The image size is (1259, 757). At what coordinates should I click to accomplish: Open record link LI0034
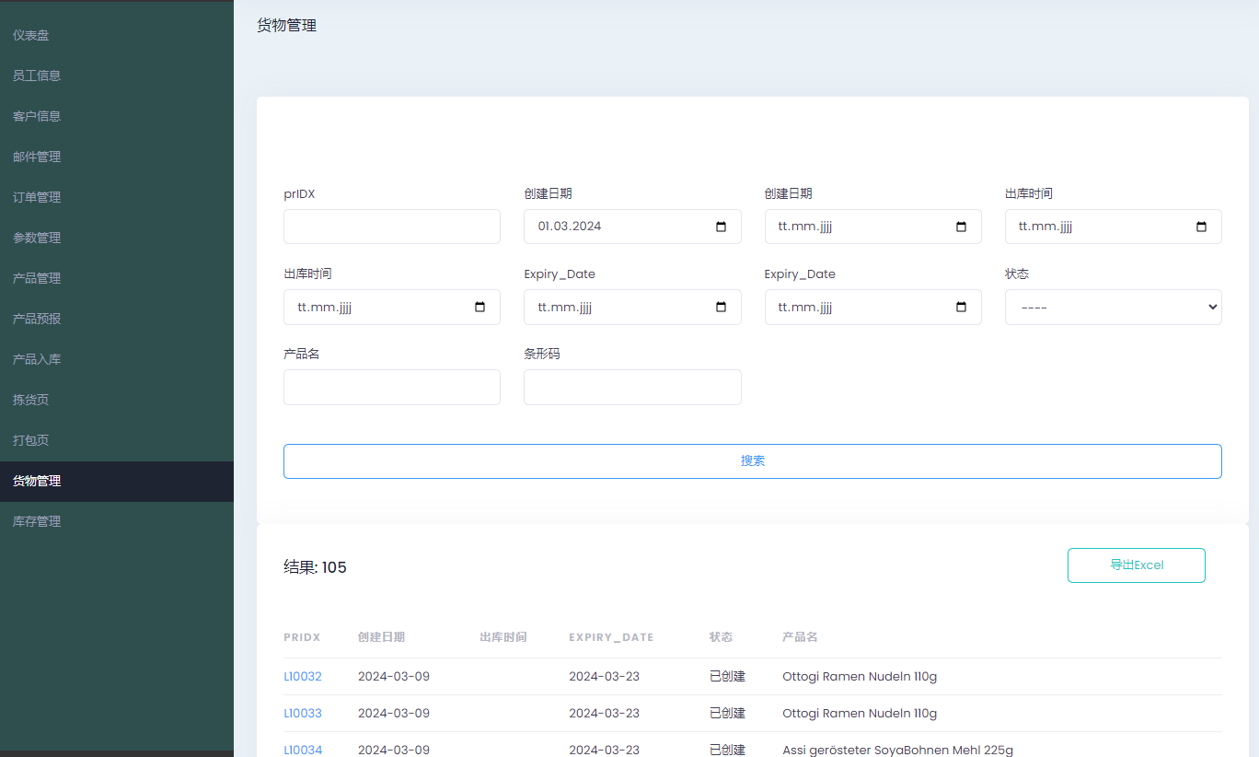(303, 750)
